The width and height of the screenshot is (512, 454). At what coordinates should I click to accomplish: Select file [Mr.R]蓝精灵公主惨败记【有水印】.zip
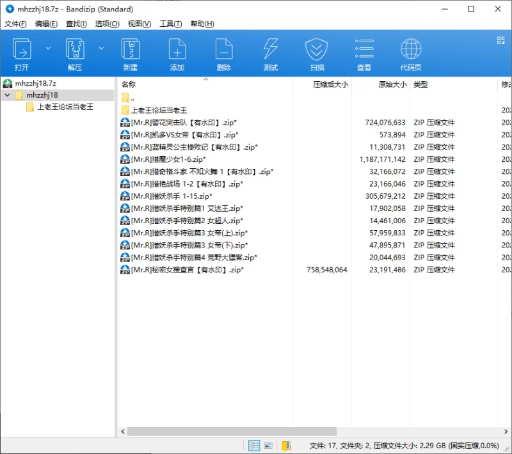click(x=195, y=147)
